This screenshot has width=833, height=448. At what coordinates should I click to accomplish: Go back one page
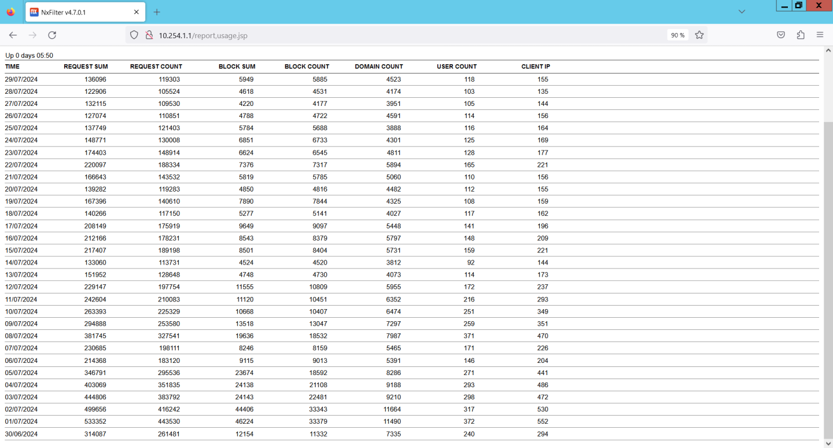(13, 35)
